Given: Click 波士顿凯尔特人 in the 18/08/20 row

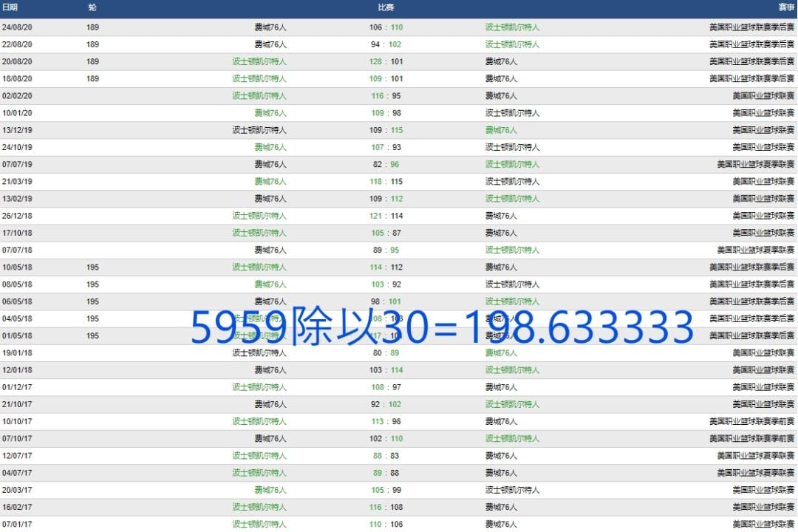Looking at the screenshot, I should (259, 79).
